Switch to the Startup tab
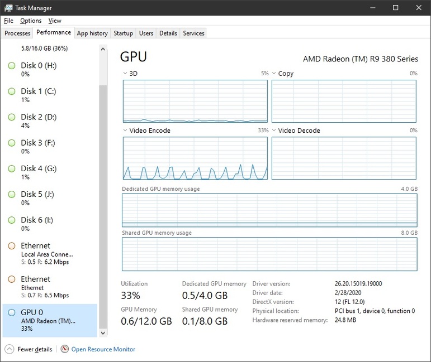Viewport: 431px width, 362px height. coord(123,33)
